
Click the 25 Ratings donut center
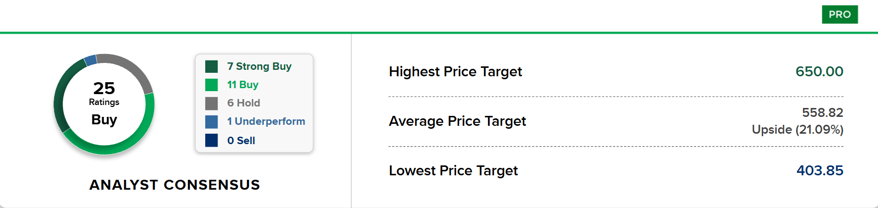pyautogui.click(x=104, y=93)
